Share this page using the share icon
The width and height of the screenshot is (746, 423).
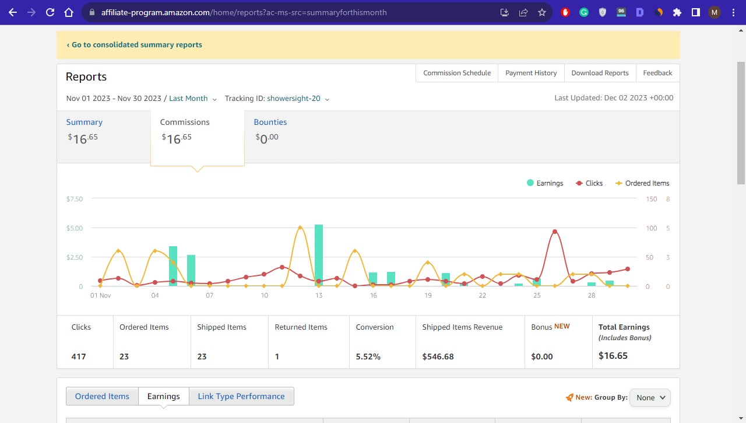tap(523, 12)
